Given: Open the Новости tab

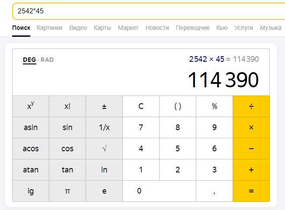Looking at the screenshot, I should [157, 28].
